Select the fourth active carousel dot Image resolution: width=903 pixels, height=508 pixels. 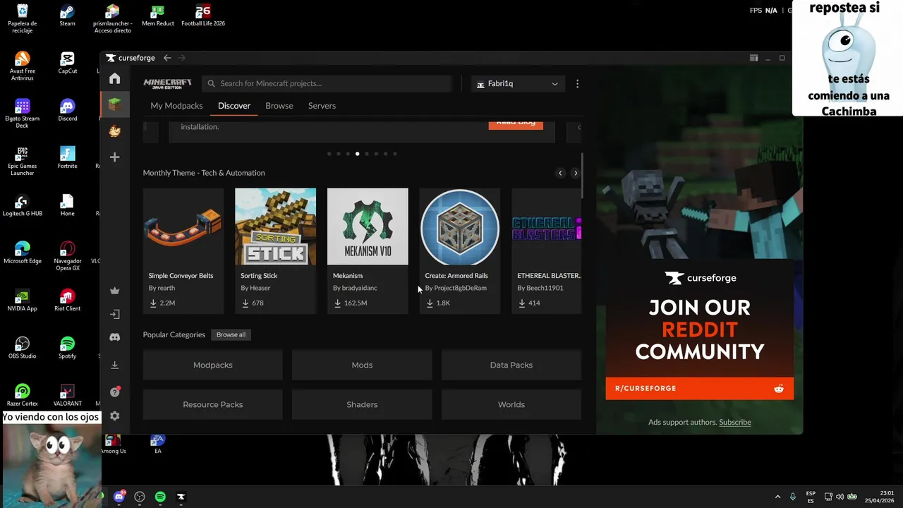click(358, 154)
